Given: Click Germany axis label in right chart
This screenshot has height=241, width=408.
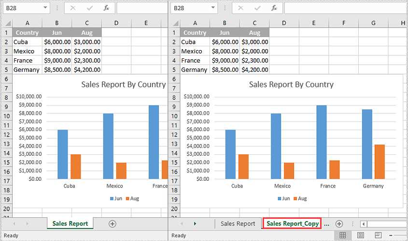Looking at the screenshot, I should tap(373, 186).
